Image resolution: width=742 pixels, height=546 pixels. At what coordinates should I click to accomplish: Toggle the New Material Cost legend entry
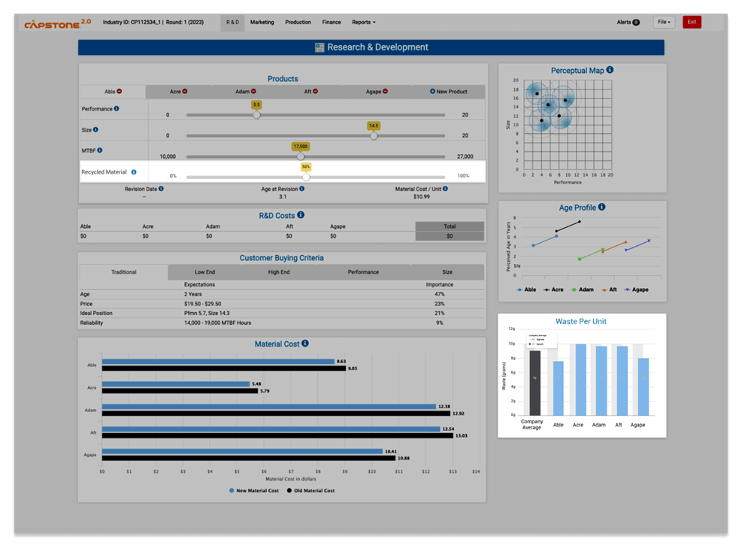pyautogui.click(x=255, y=490)
